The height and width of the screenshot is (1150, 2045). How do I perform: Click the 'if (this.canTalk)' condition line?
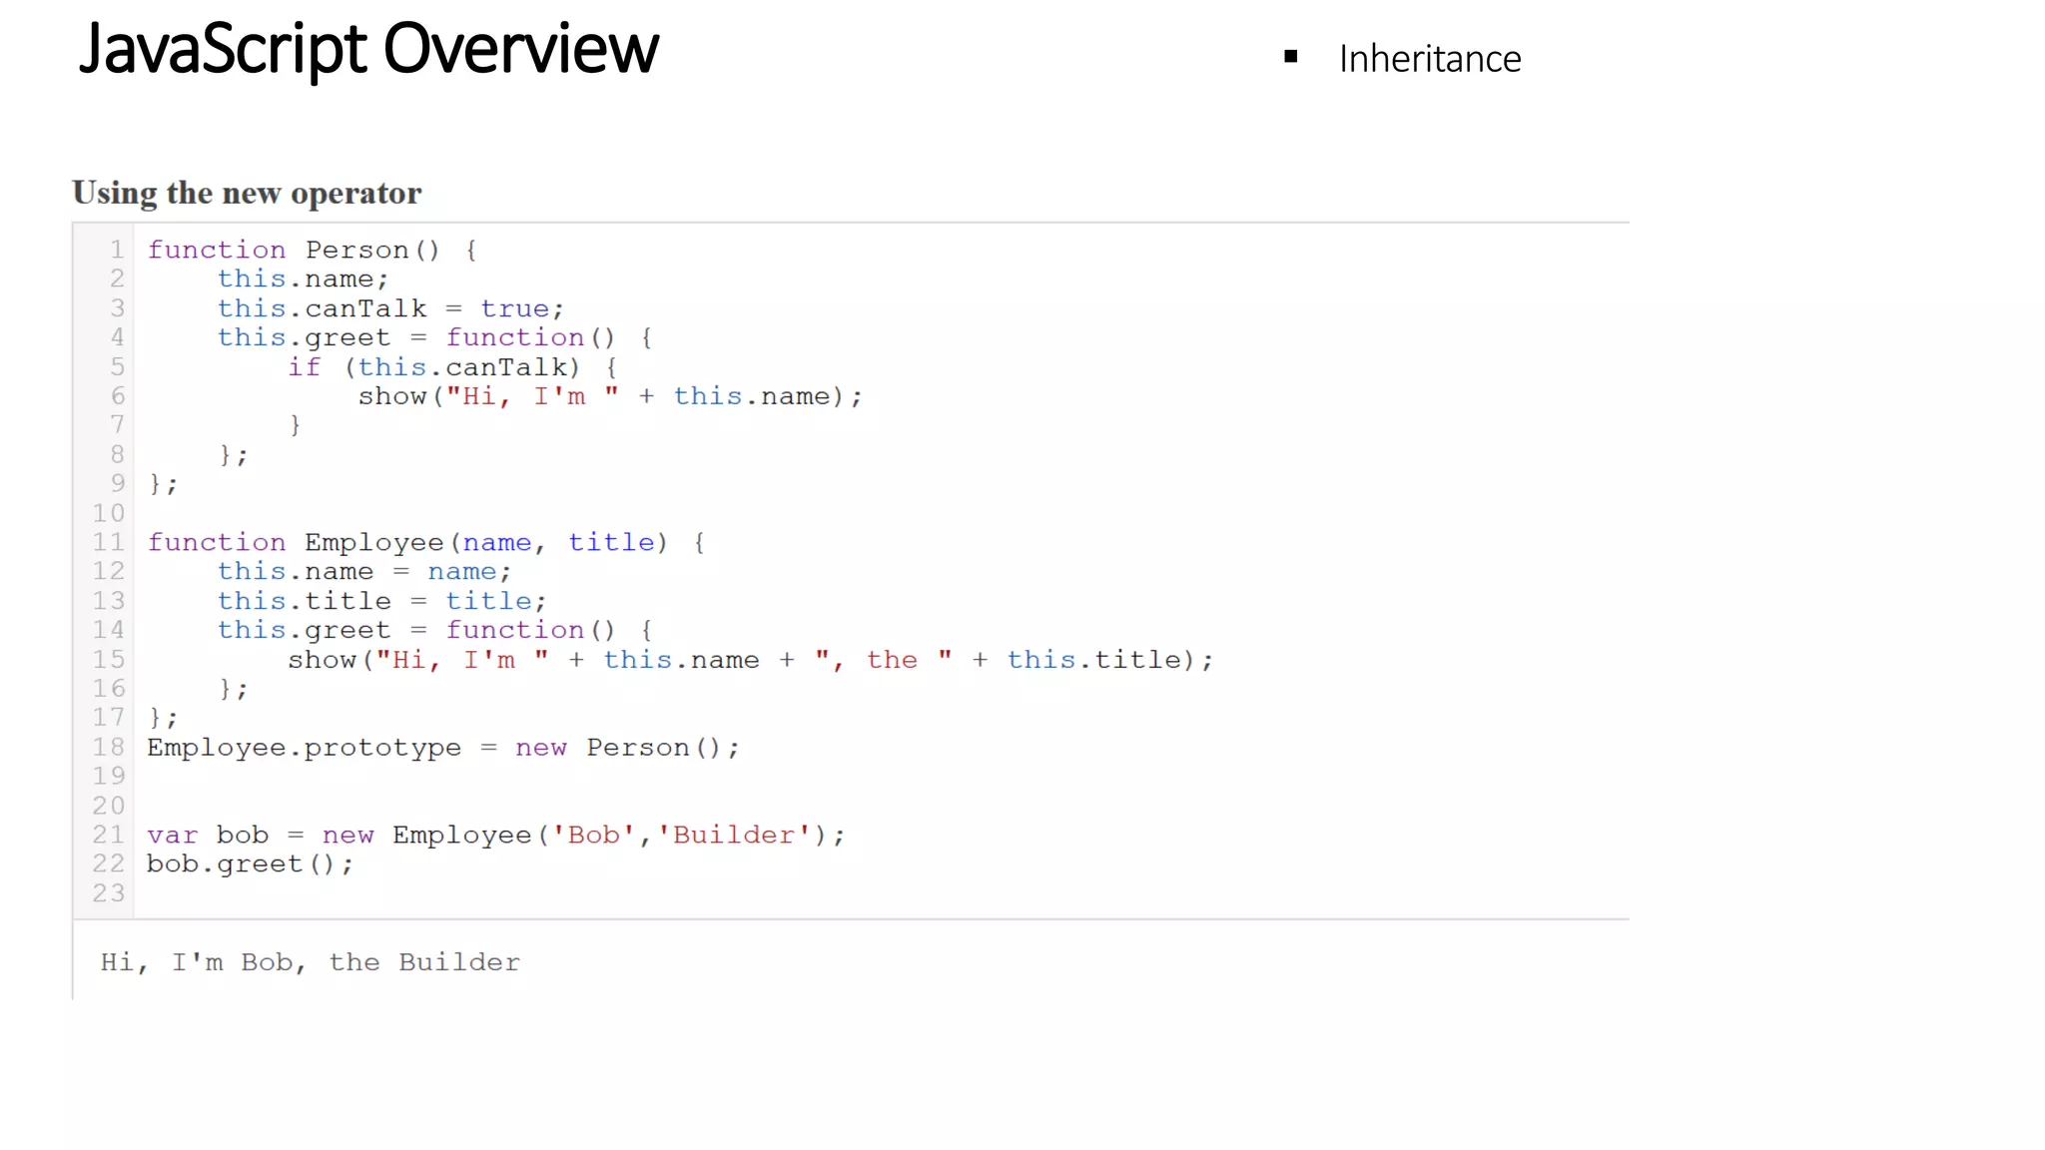pos(451,367)
